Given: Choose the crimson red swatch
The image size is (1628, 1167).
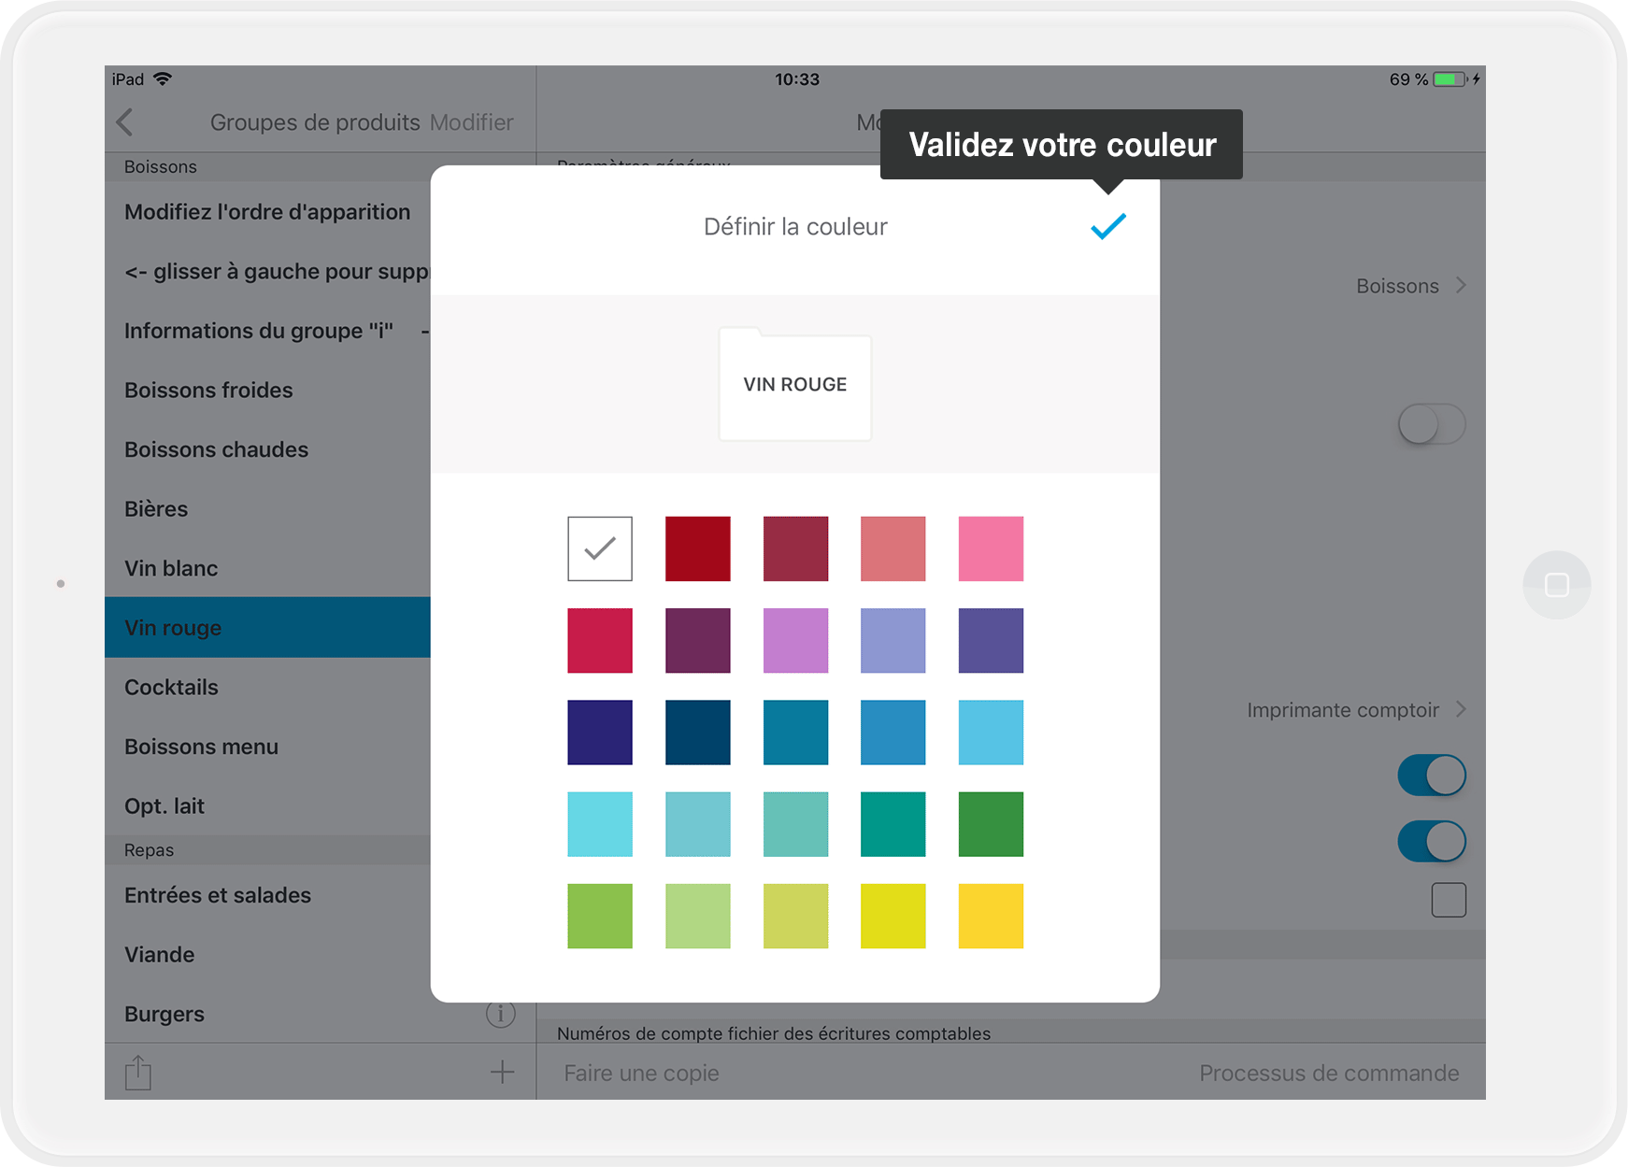Looking at the screenshot, I should point(600,640).
